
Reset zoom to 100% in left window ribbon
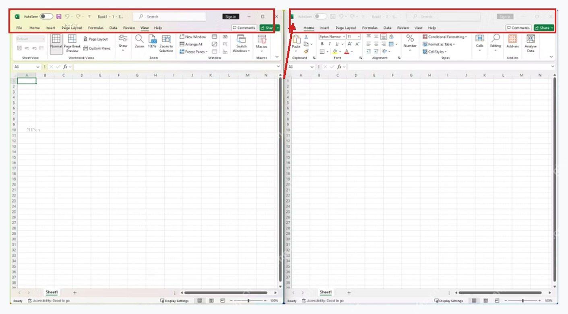click(152, 41)
